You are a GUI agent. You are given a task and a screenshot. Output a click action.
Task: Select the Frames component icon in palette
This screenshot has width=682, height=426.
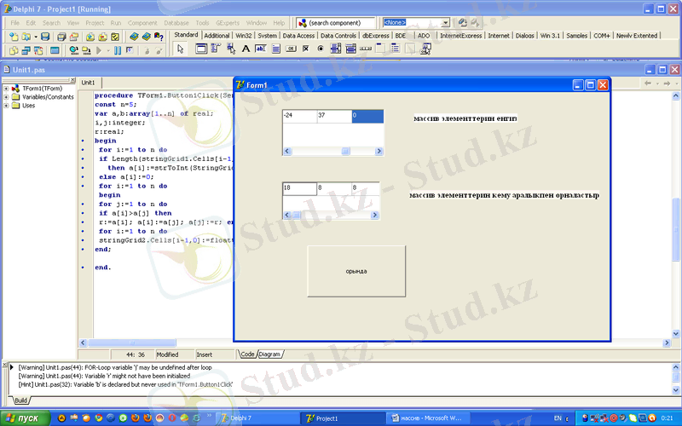[201, 49]
